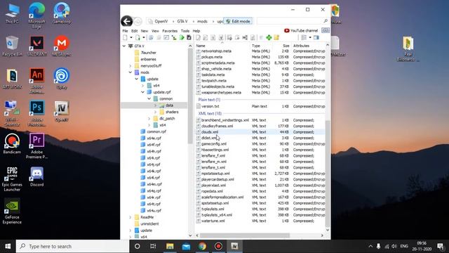Click the dark save/disk toolbar icon

(x=189, y=37)
